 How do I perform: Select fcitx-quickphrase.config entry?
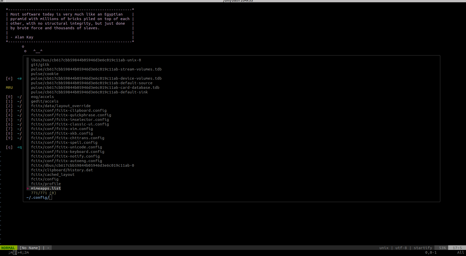pyautogui.click(x=71, y=115)
